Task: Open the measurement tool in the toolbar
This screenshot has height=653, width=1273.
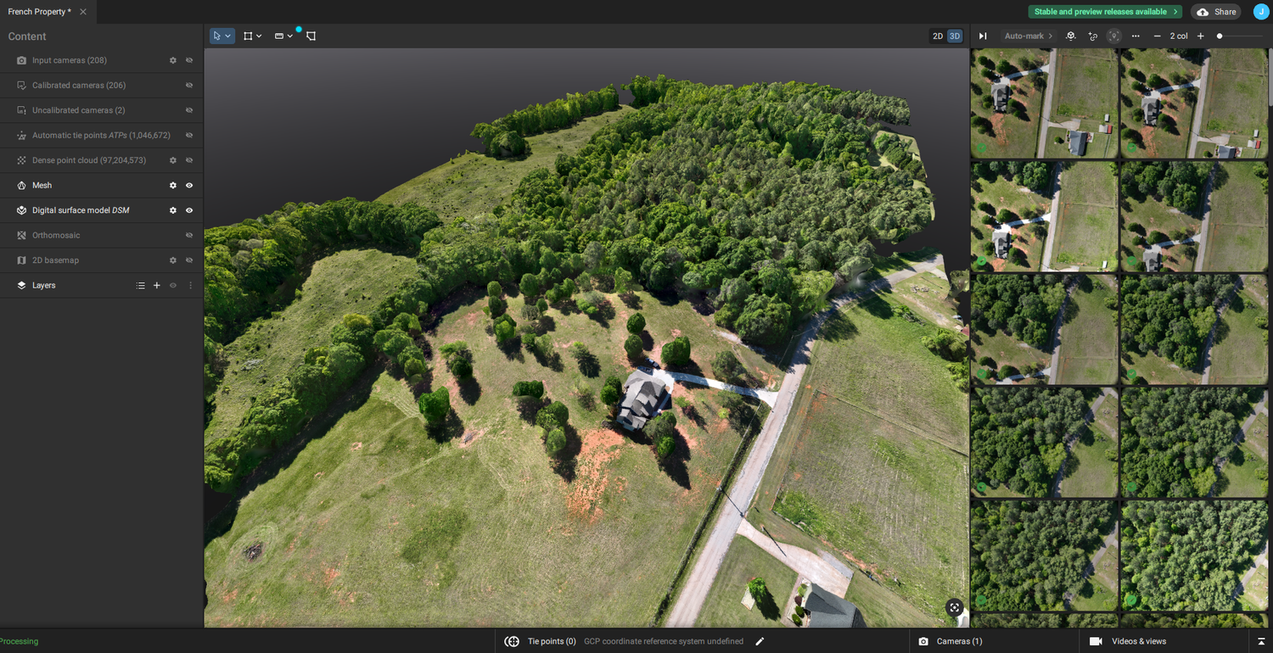Action: pyautogui.click(x=278, y=36)
